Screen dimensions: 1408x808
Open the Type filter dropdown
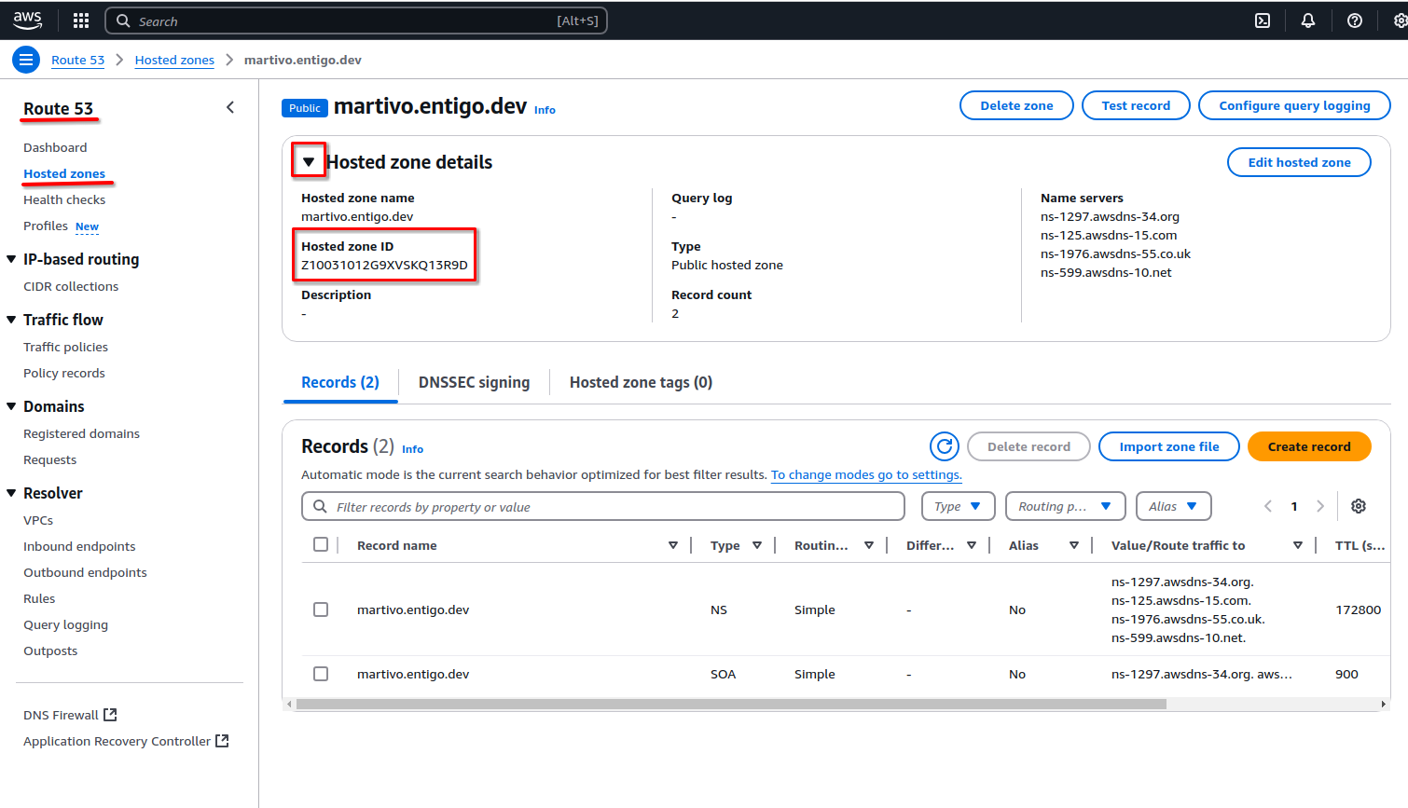tap(959, 506)
